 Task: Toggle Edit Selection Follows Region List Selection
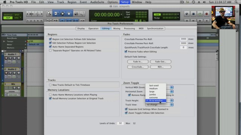click(50, 43)
